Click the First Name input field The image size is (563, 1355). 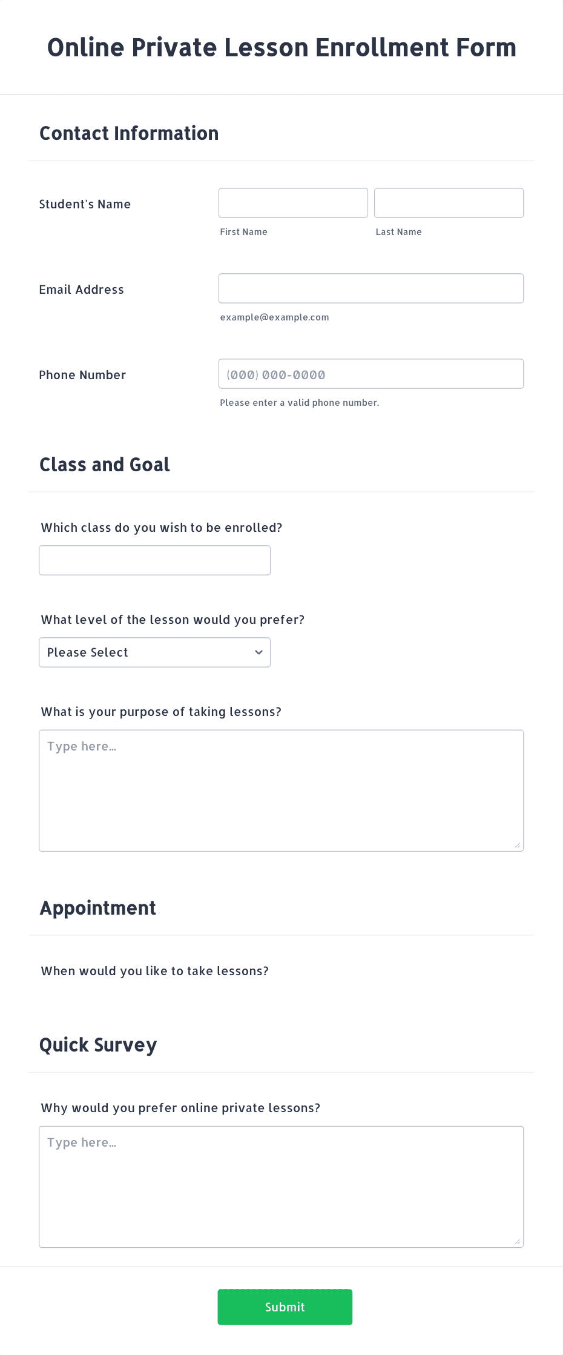click(293, 203)
